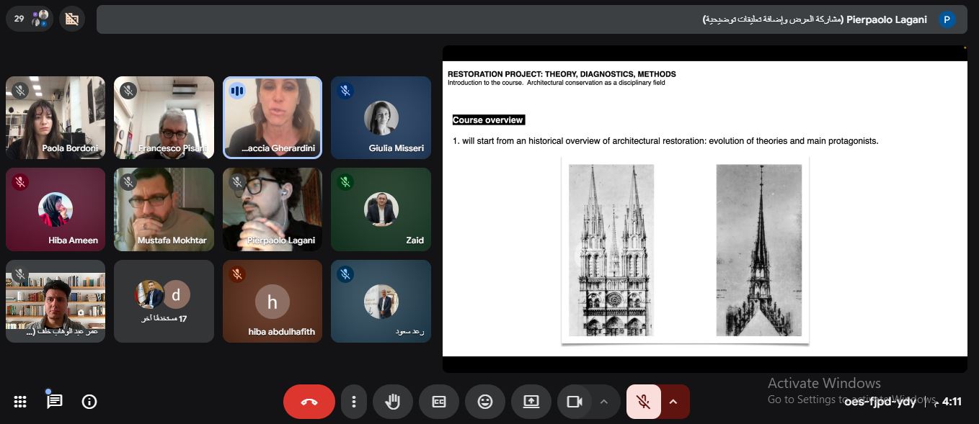Unmute the microphone

[x=644, y=402]
